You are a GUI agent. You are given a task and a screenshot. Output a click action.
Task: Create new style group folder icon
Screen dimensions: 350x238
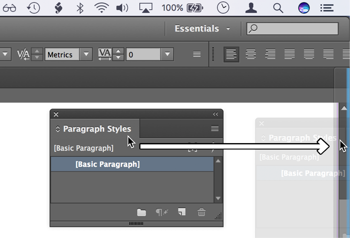coord(142,212)
